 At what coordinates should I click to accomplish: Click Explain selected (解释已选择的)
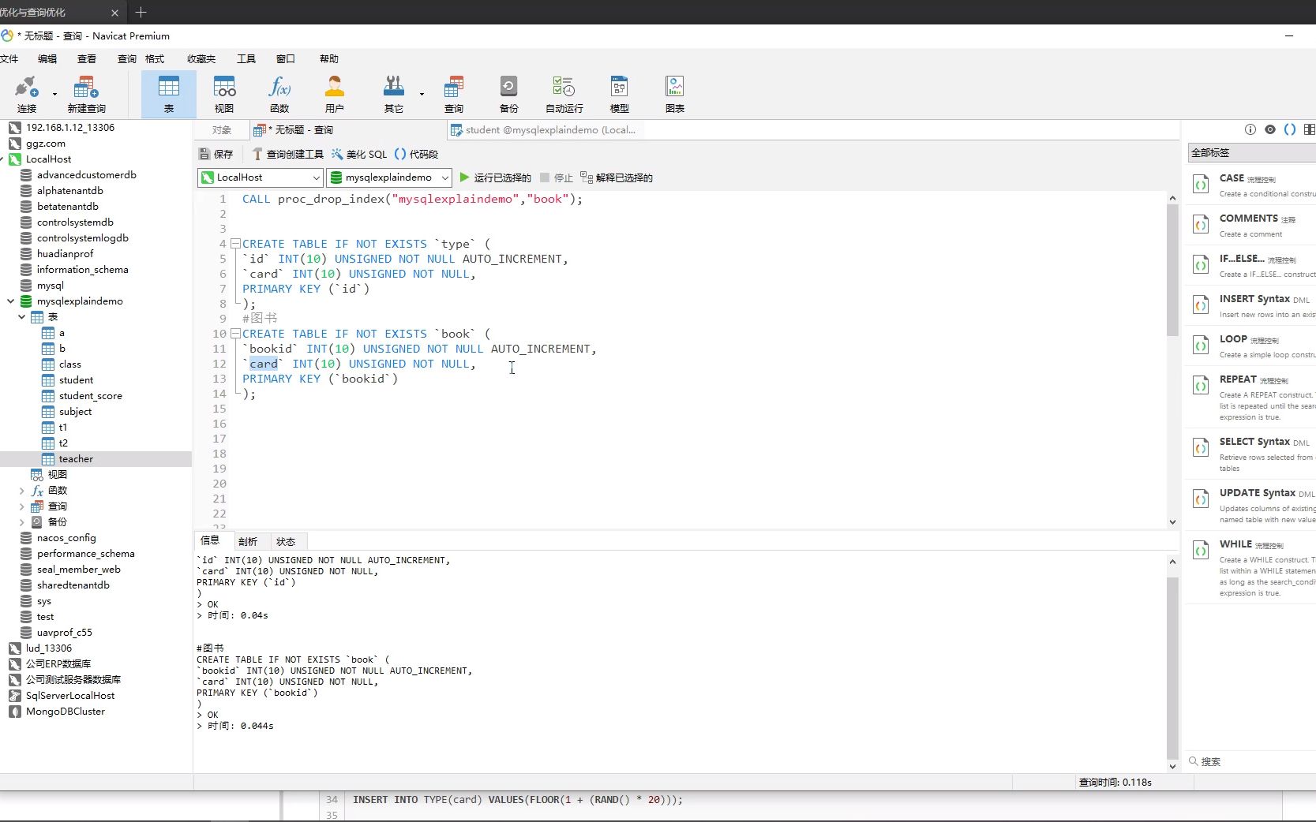617,177
